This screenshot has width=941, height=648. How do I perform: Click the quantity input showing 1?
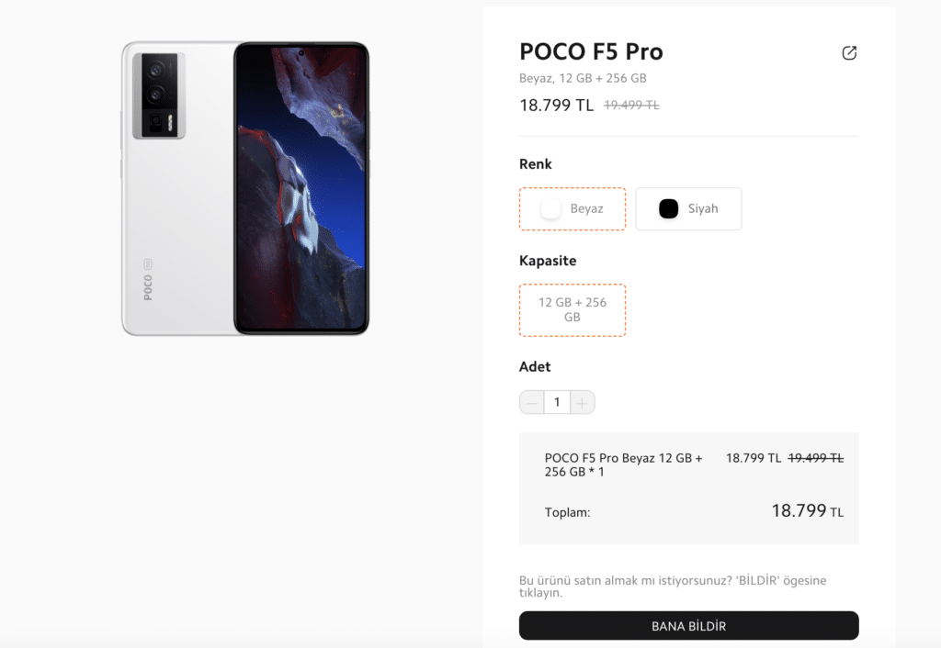point(557,401)
